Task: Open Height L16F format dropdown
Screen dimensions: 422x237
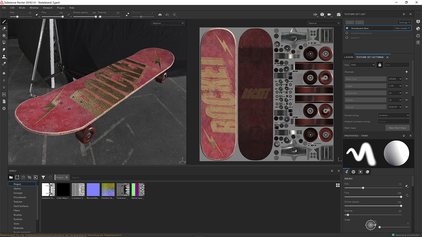Action: [395, 86]
